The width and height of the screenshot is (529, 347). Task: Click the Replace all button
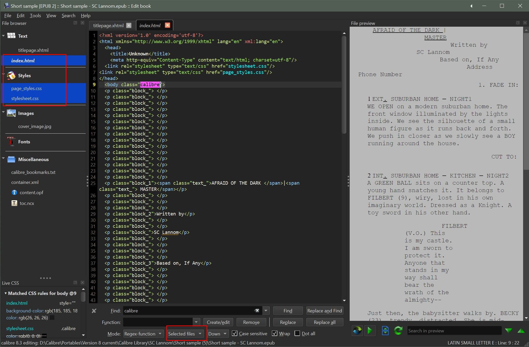point(325,322)
